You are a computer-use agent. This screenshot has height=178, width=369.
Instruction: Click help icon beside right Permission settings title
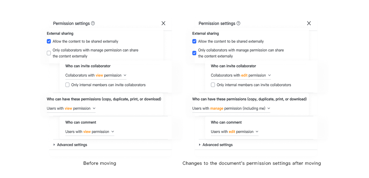[239, 23]
